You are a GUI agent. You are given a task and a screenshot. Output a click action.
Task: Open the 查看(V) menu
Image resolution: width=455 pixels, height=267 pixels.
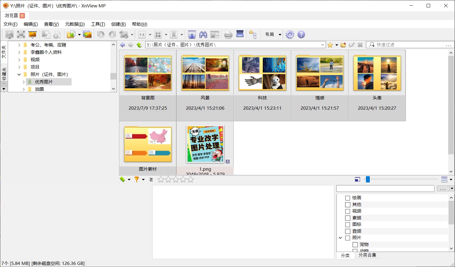51,24
